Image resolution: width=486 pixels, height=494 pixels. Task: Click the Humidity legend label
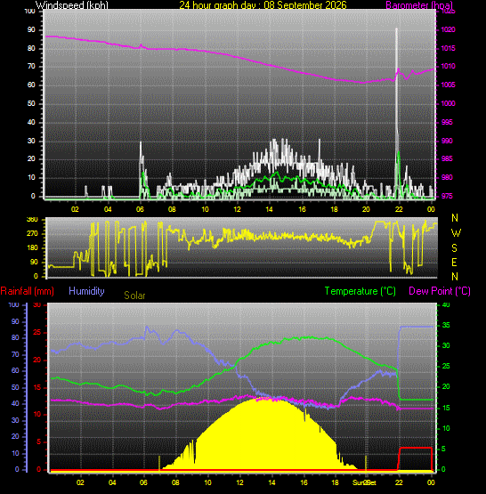pos(86,291)
